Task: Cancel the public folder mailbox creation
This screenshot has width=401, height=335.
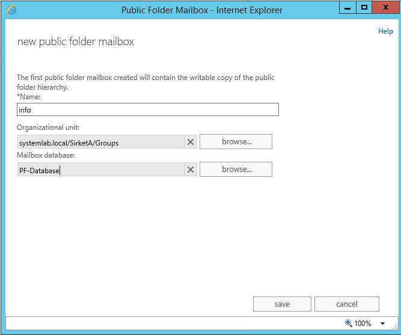Action: (346, 304)
